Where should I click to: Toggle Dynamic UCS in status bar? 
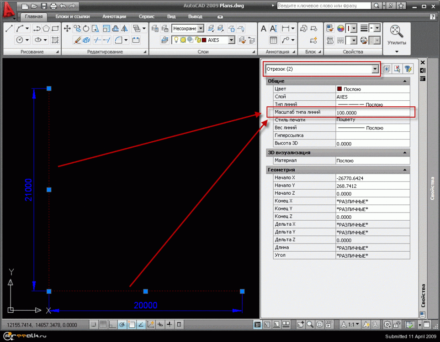tap(151, 325)
